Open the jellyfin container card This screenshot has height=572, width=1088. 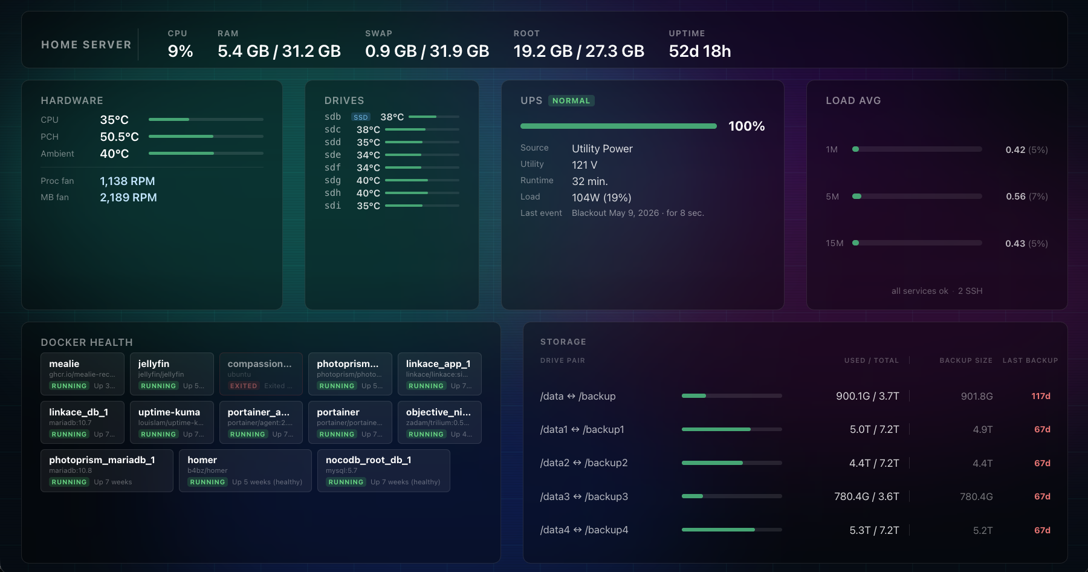(172, 374)
